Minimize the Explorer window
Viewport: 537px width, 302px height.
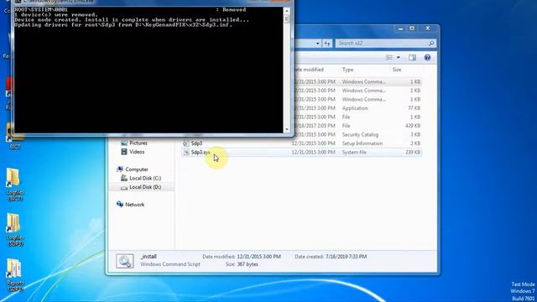(x=400, y=29)
